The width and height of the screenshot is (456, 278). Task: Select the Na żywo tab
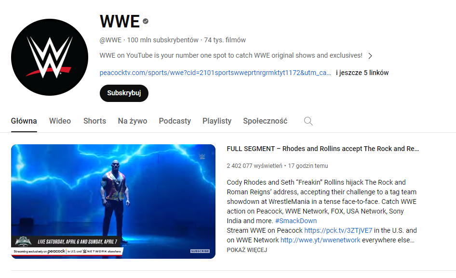tap(133, 121)
